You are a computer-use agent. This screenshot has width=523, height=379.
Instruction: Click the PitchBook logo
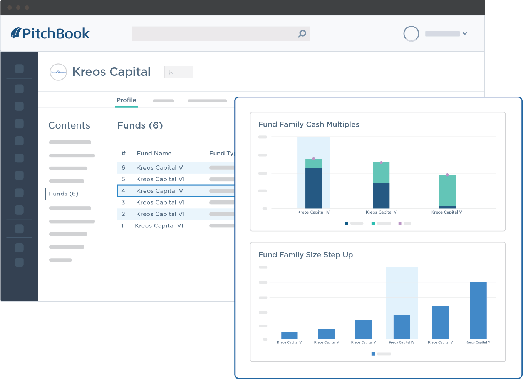point(50,33)
